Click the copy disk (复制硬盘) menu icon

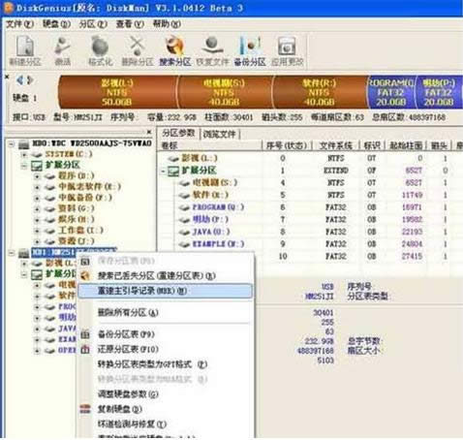click(x=85, y=409)
